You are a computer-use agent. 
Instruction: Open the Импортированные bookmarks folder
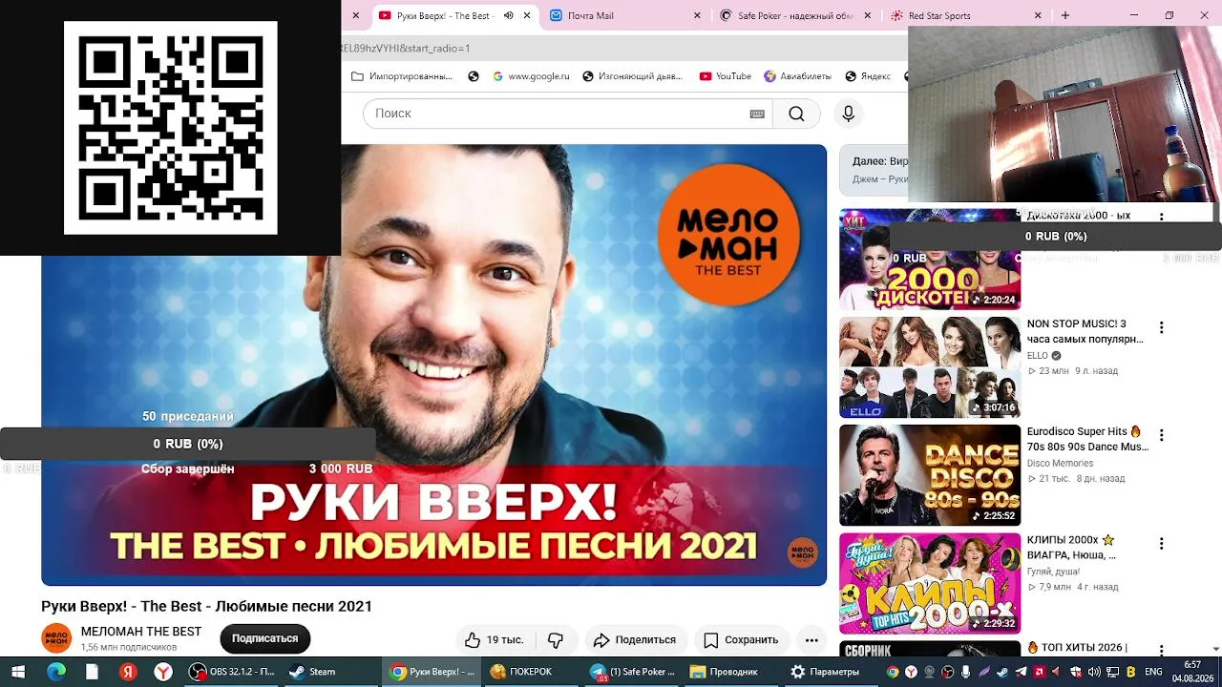coord(402,76)
